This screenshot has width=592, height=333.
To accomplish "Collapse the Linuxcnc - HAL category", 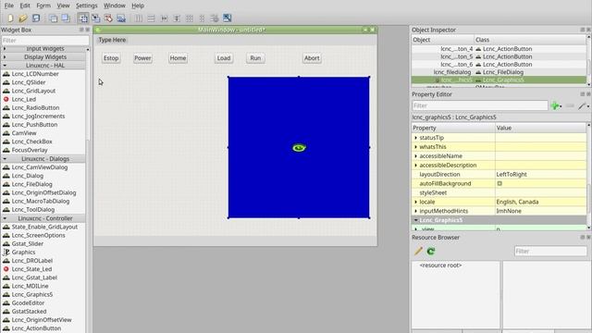I will point(5,66).
